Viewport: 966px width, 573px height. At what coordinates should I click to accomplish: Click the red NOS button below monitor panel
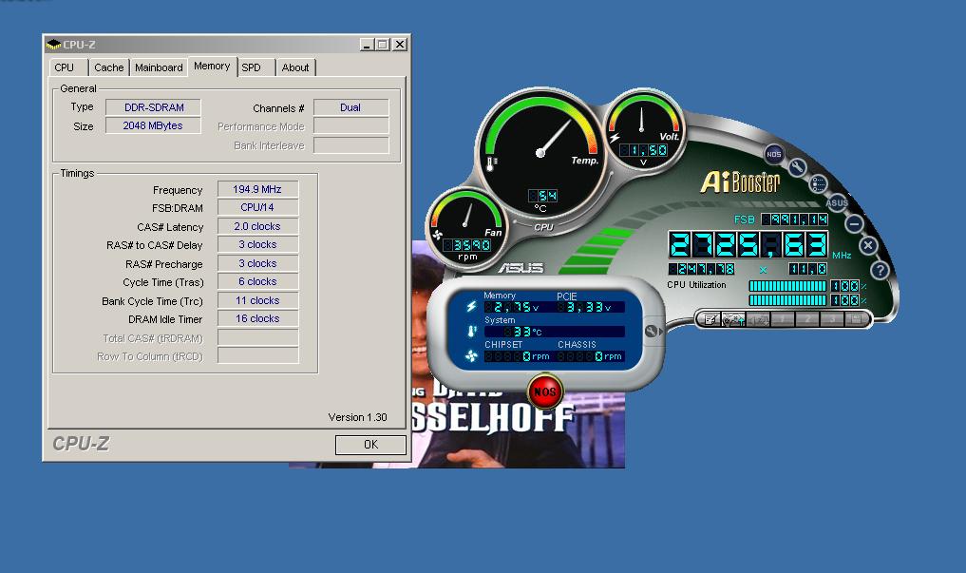544,392
